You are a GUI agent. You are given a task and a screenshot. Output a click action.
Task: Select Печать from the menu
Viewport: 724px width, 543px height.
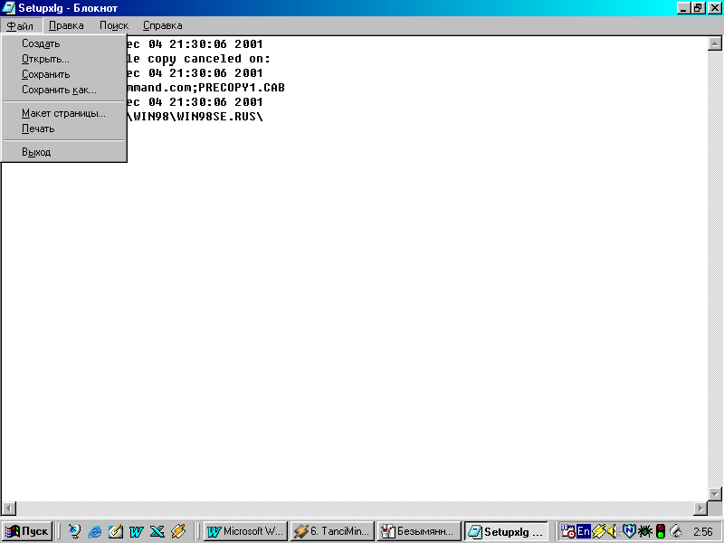point(63,129)
